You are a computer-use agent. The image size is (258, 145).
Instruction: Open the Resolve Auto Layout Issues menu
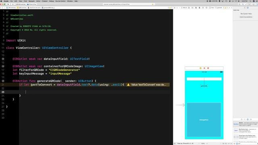click(231, 143)
